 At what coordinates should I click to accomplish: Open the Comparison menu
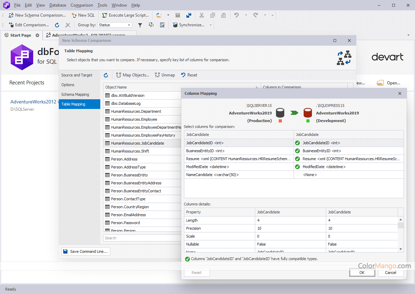tap(82, 5)
